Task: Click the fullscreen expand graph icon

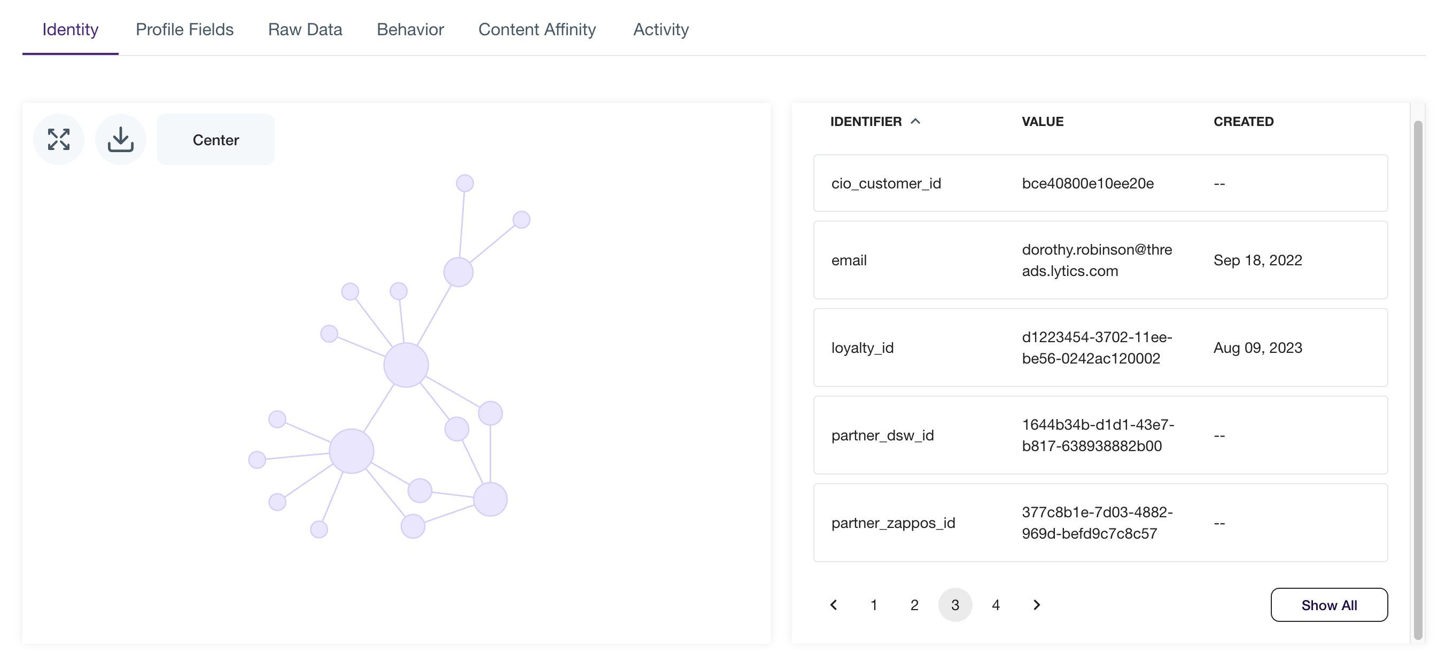Action: (58, 139)
